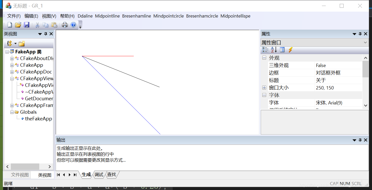Open the 属性窗口 combo box dropdown

[x=365, y=43]
